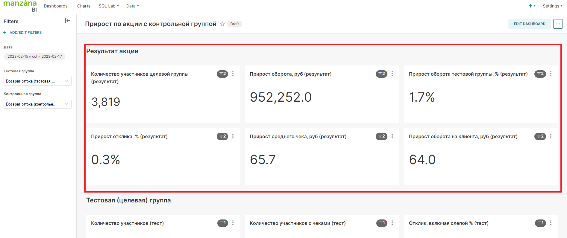Viewport: 567px width, 238px height.
Task: Open kebab menu on Отклик, включая слепой chart
Action: [551, 223]
